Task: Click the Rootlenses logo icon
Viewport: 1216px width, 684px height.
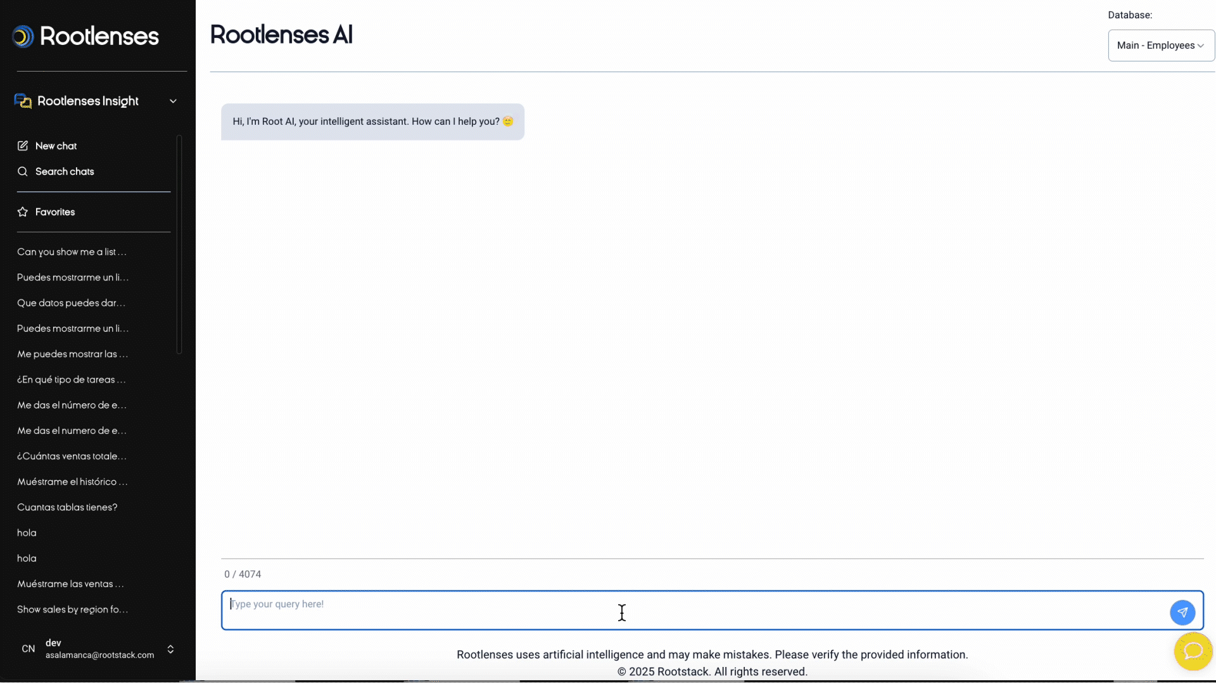Action: tap(23, 37)
